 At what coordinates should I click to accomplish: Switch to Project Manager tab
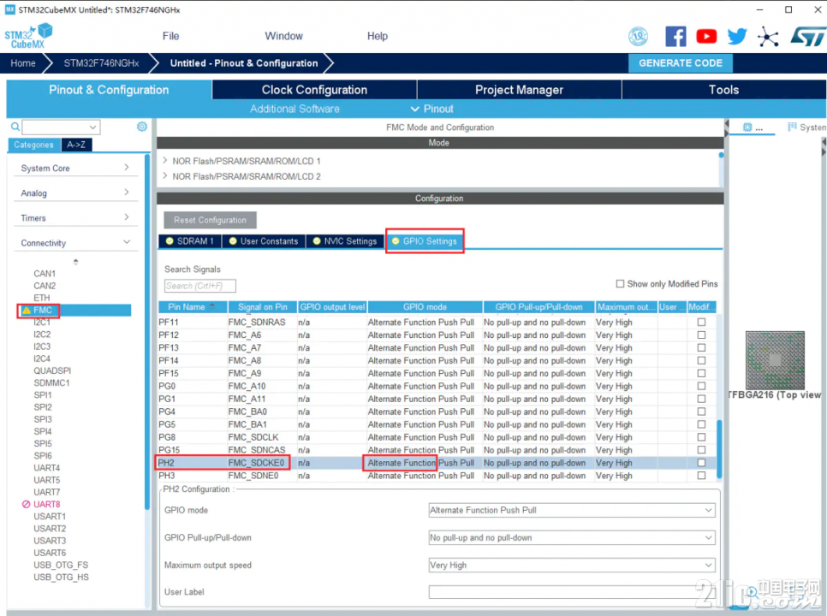[x=519, y=90]
